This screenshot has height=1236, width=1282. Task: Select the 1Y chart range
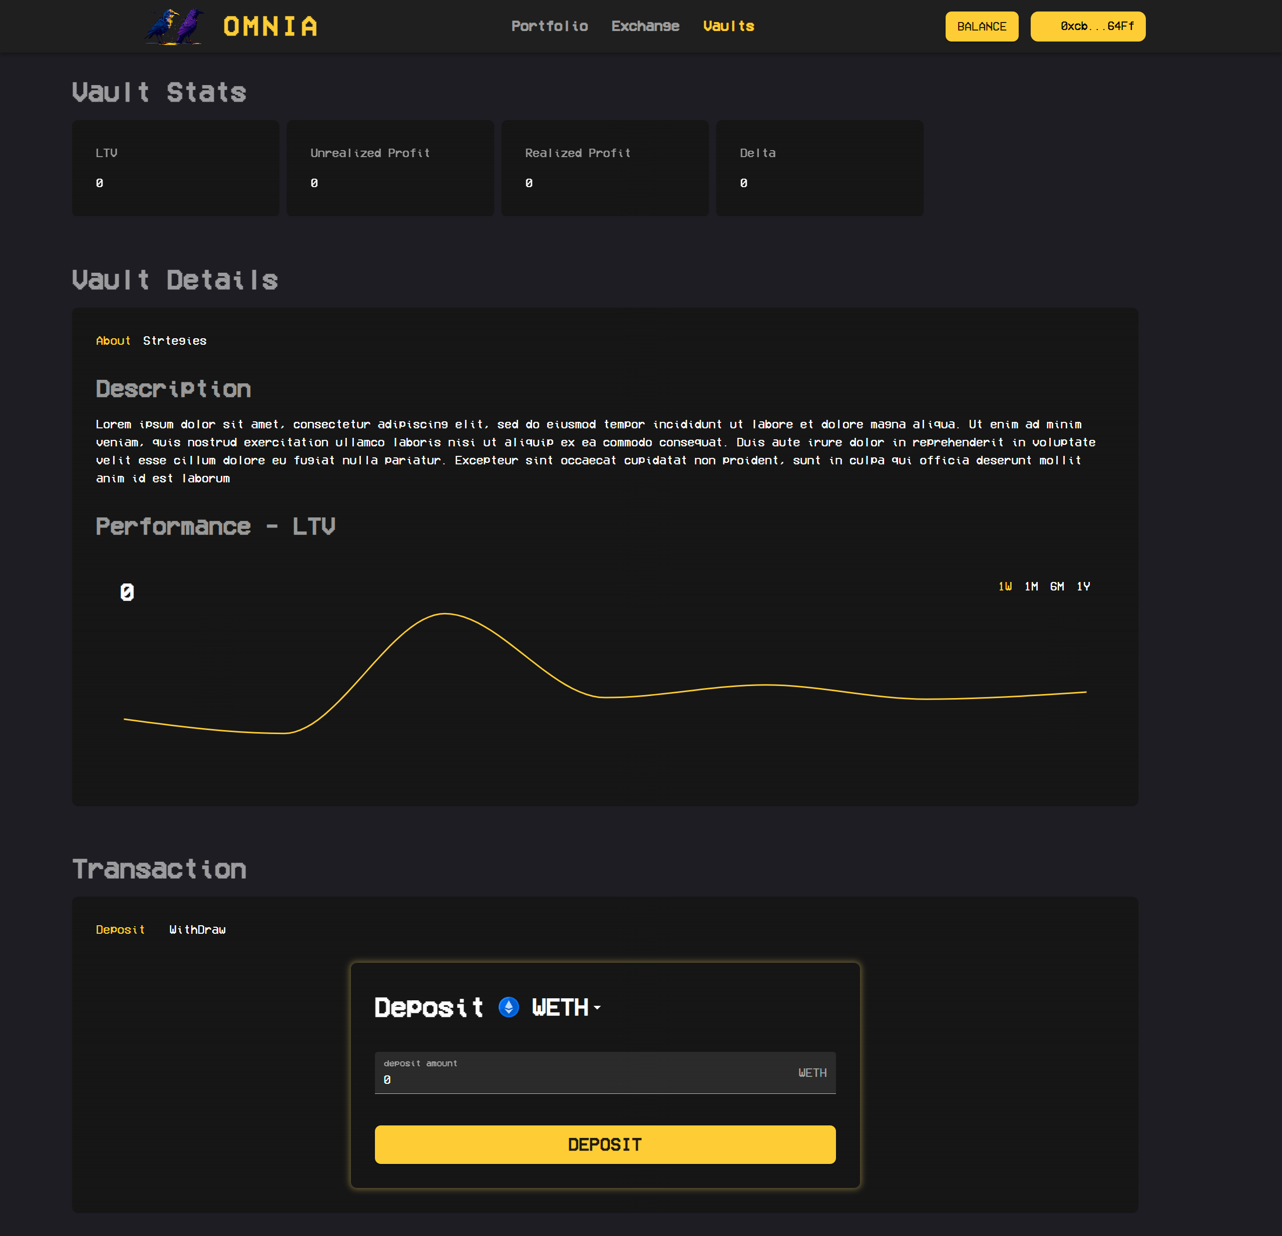tap(1083, 586)
